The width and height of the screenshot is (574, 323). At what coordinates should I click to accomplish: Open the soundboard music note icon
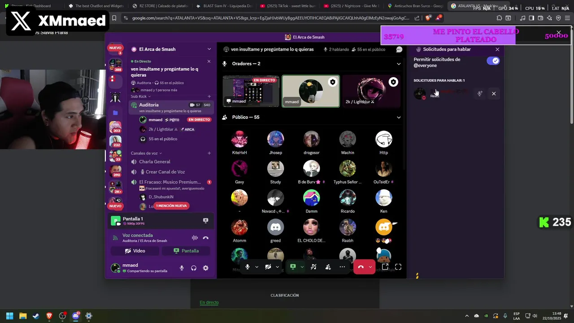(313, 266)
